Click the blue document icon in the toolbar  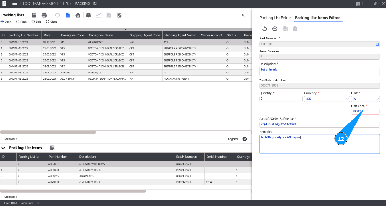(68, 15)
